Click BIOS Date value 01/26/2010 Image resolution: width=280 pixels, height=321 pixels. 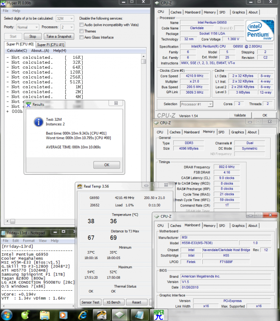tap(226, 288)
